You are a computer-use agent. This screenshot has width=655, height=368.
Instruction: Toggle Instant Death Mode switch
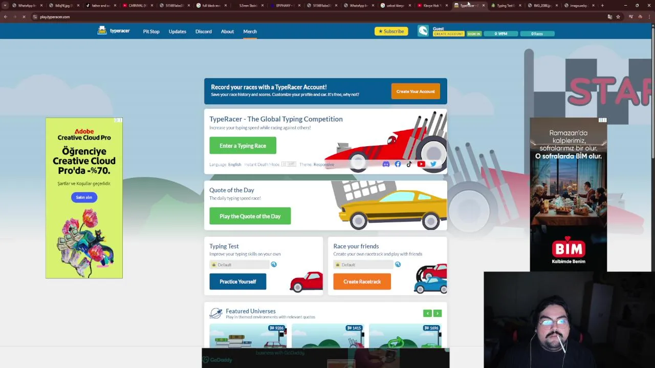(x=289, y=165)
